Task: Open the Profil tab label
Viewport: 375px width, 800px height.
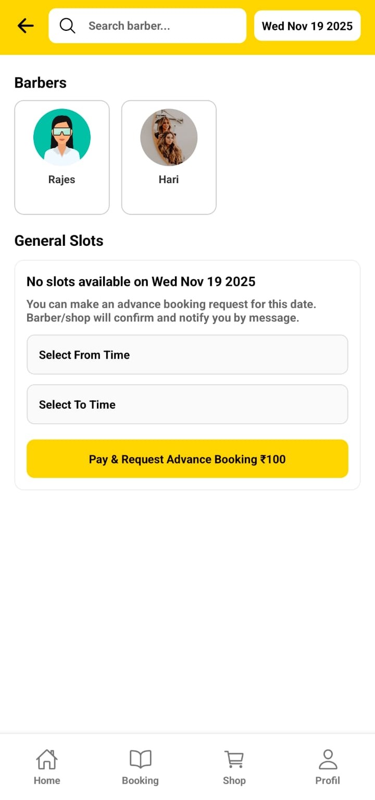Action: [328, 781]
